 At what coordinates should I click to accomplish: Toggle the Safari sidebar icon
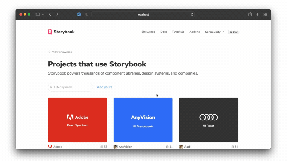click(38, 14)
